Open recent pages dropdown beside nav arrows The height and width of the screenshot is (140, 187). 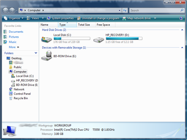17,10
